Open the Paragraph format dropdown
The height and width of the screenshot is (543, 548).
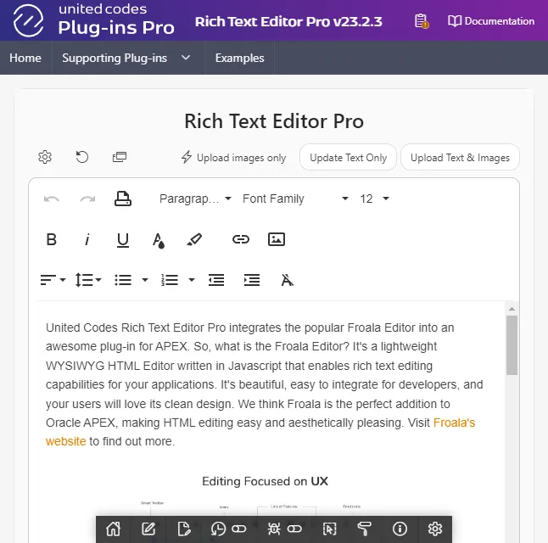point(195,199)
